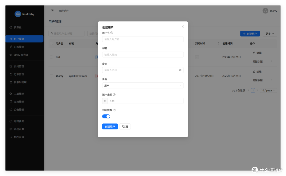Image resolution: width=286 pixels, height=176 pixels.
Task: Turn off the 到期提醒 switch
Action: tap(106, 117)
